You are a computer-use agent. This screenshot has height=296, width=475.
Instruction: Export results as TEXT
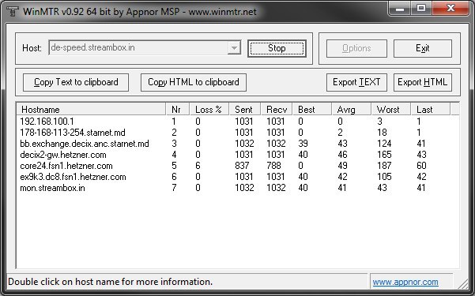tap(356, 82)
